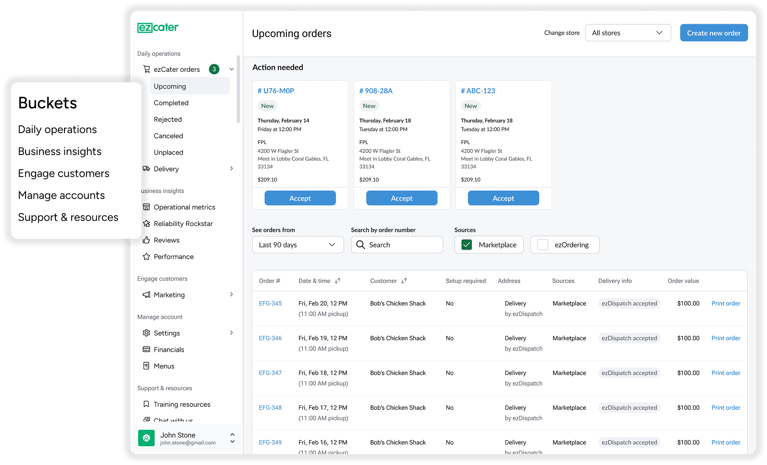The width and height of the screenshot is (767, 465).
Task: Click the sidebar vertical scrollbar
Action: pyautogui.click(x=238, y=89)
